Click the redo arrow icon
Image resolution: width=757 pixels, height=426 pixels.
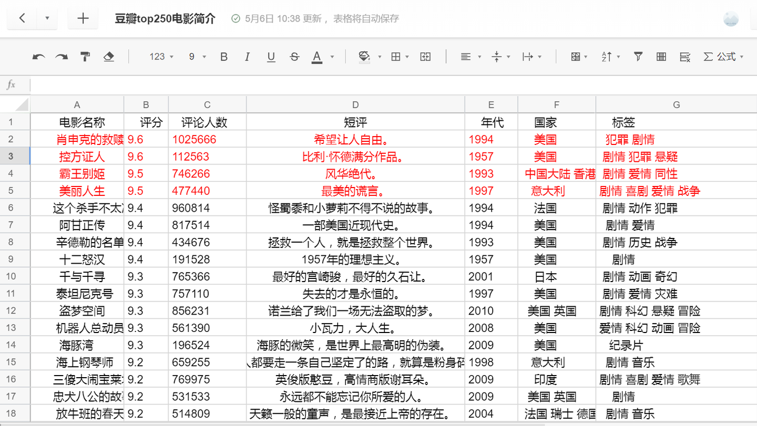click(x=62, y=57)
